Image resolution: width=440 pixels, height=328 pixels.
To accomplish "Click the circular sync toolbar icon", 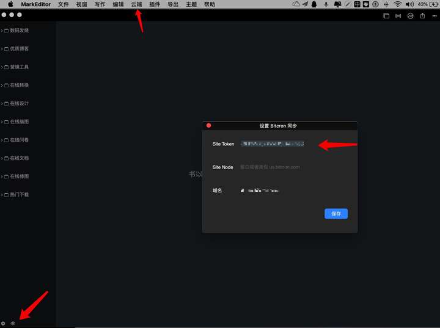I will click(x=410, y=16).
